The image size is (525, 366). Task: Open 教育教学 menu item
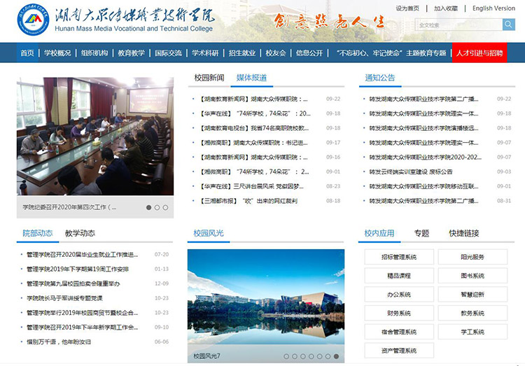coord(132,53)
